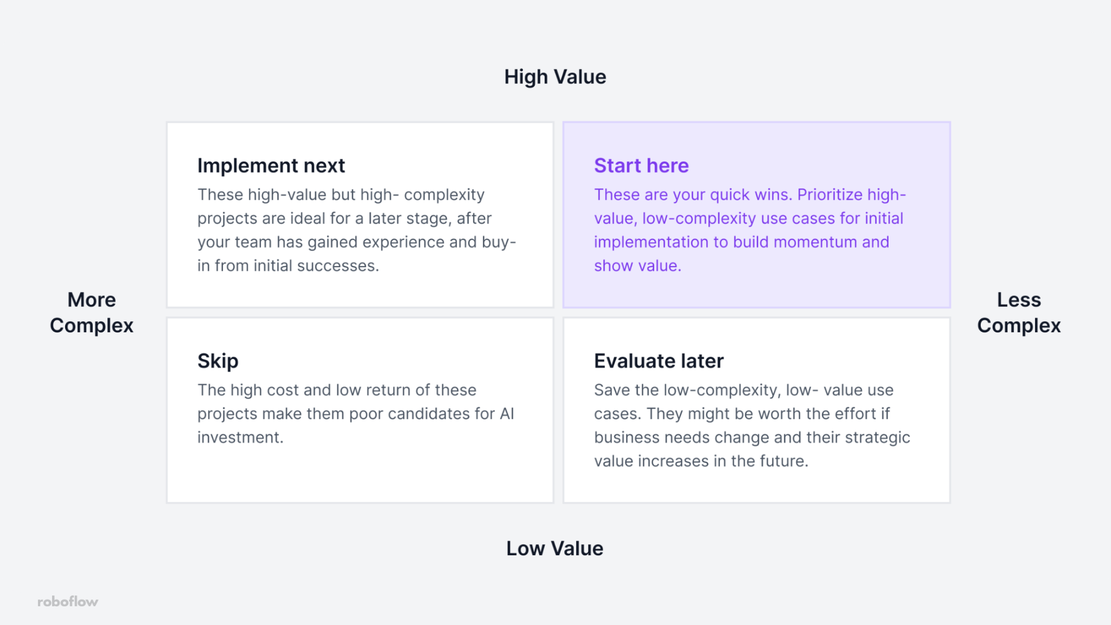Click the Evaluate later heading
1111x625 pixels.
(658, 361)
